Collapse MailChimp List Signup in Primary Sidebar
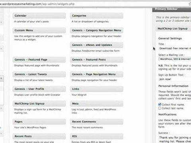The width and height of the screenshot is (191, 143). coord(173,29)
